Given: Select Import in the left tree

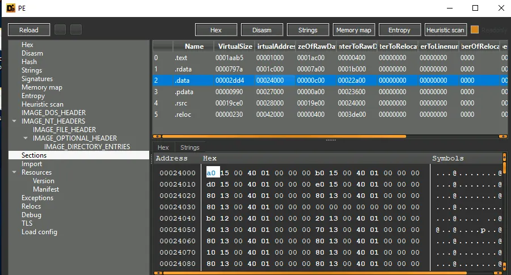Looking at the screenshot, I should (x=32, y=164).
